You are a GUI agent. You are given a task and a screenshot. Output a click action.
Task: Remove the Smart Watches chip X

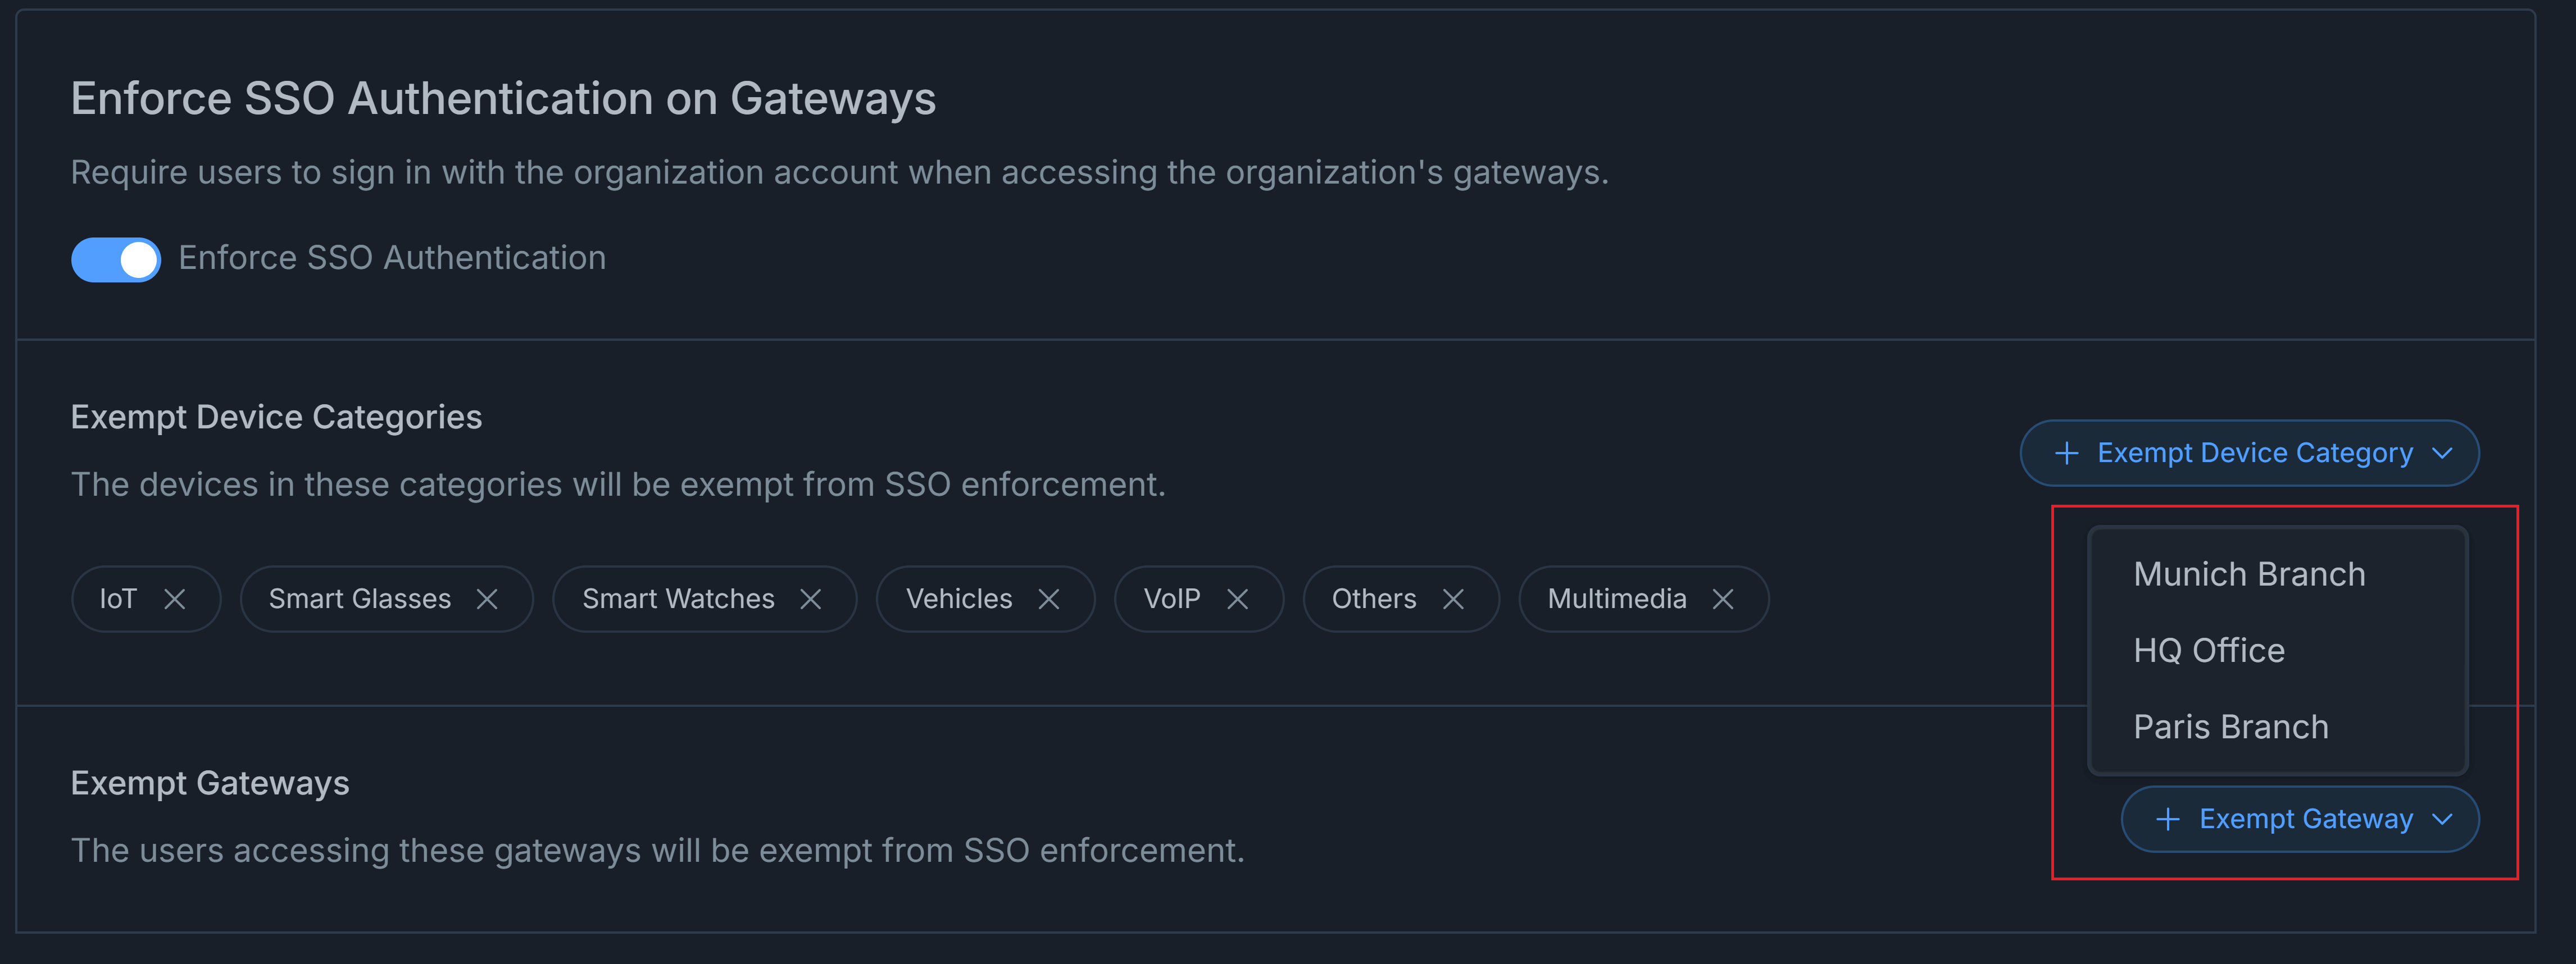811,598
